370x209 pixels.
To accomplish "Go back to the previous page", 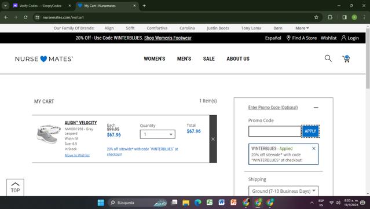I will click(6, 17).
